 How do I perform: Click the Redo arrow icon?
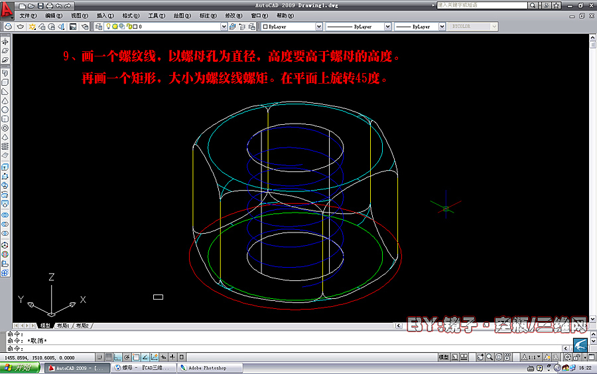pos(68,6)
